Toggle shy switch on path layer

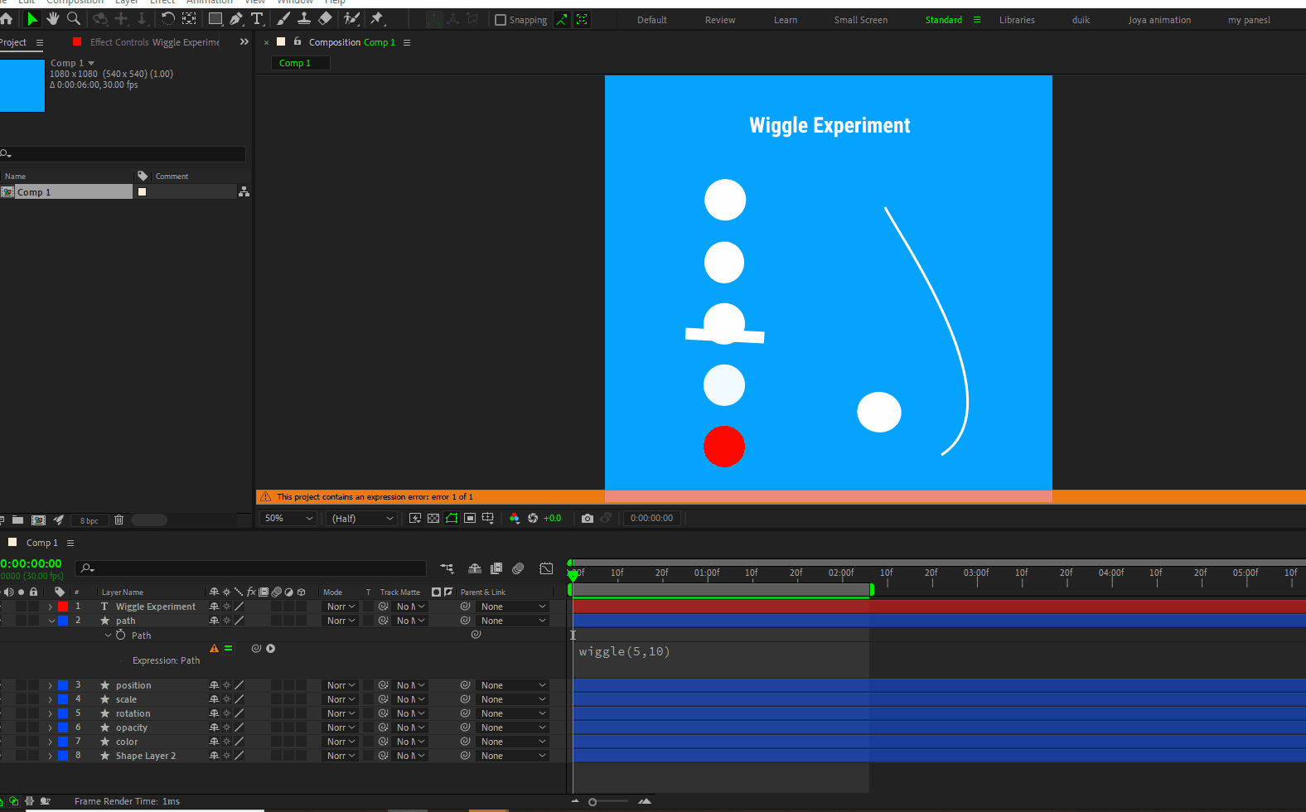[x=214, y=621]
